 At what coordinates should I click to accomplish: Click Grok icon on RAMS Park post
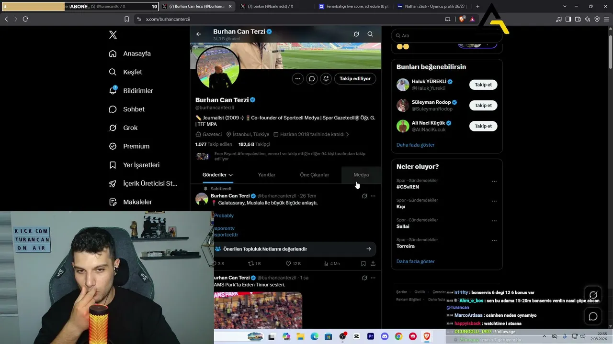point(364,278)
